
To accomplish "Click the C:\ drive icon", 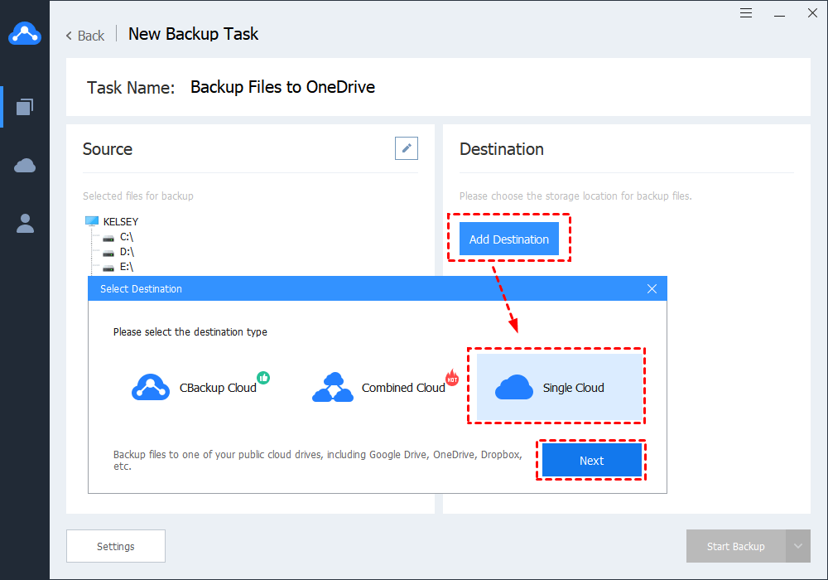I will pyautogui.click(x=108, y=239).
